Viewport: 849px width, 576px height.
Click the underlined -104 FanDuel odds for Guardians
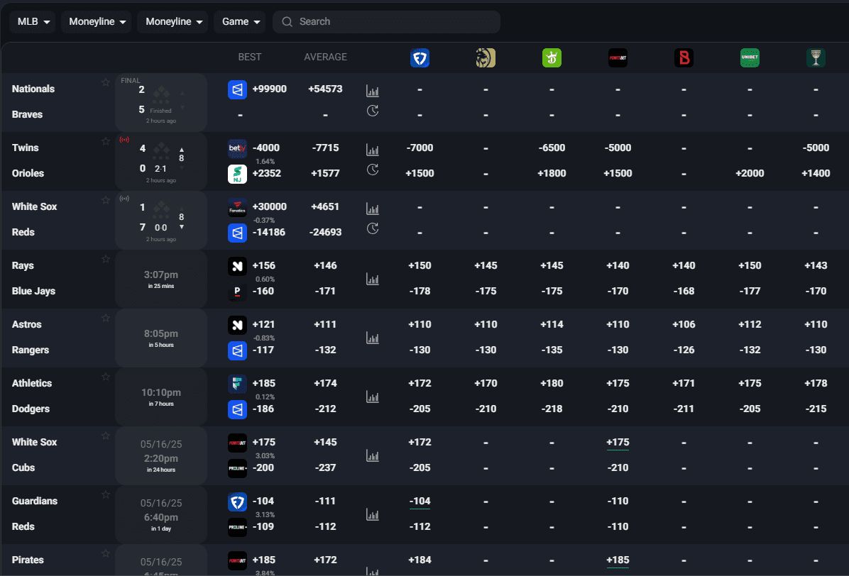click(420, 501)
